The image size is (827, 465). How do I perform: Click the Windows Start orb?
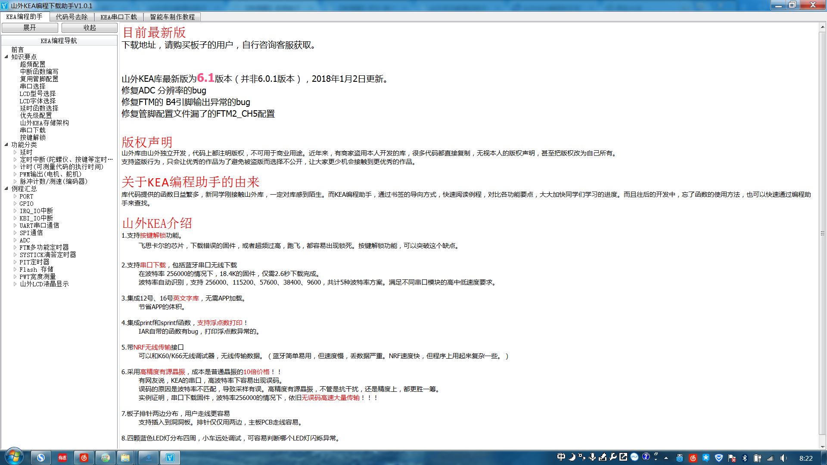(x=14, y=456)
